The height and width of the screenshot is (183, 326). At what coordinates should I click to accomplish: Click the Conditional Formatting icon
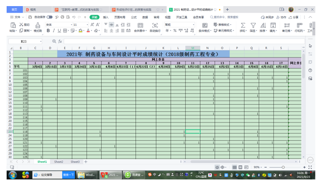pos(205,25)
